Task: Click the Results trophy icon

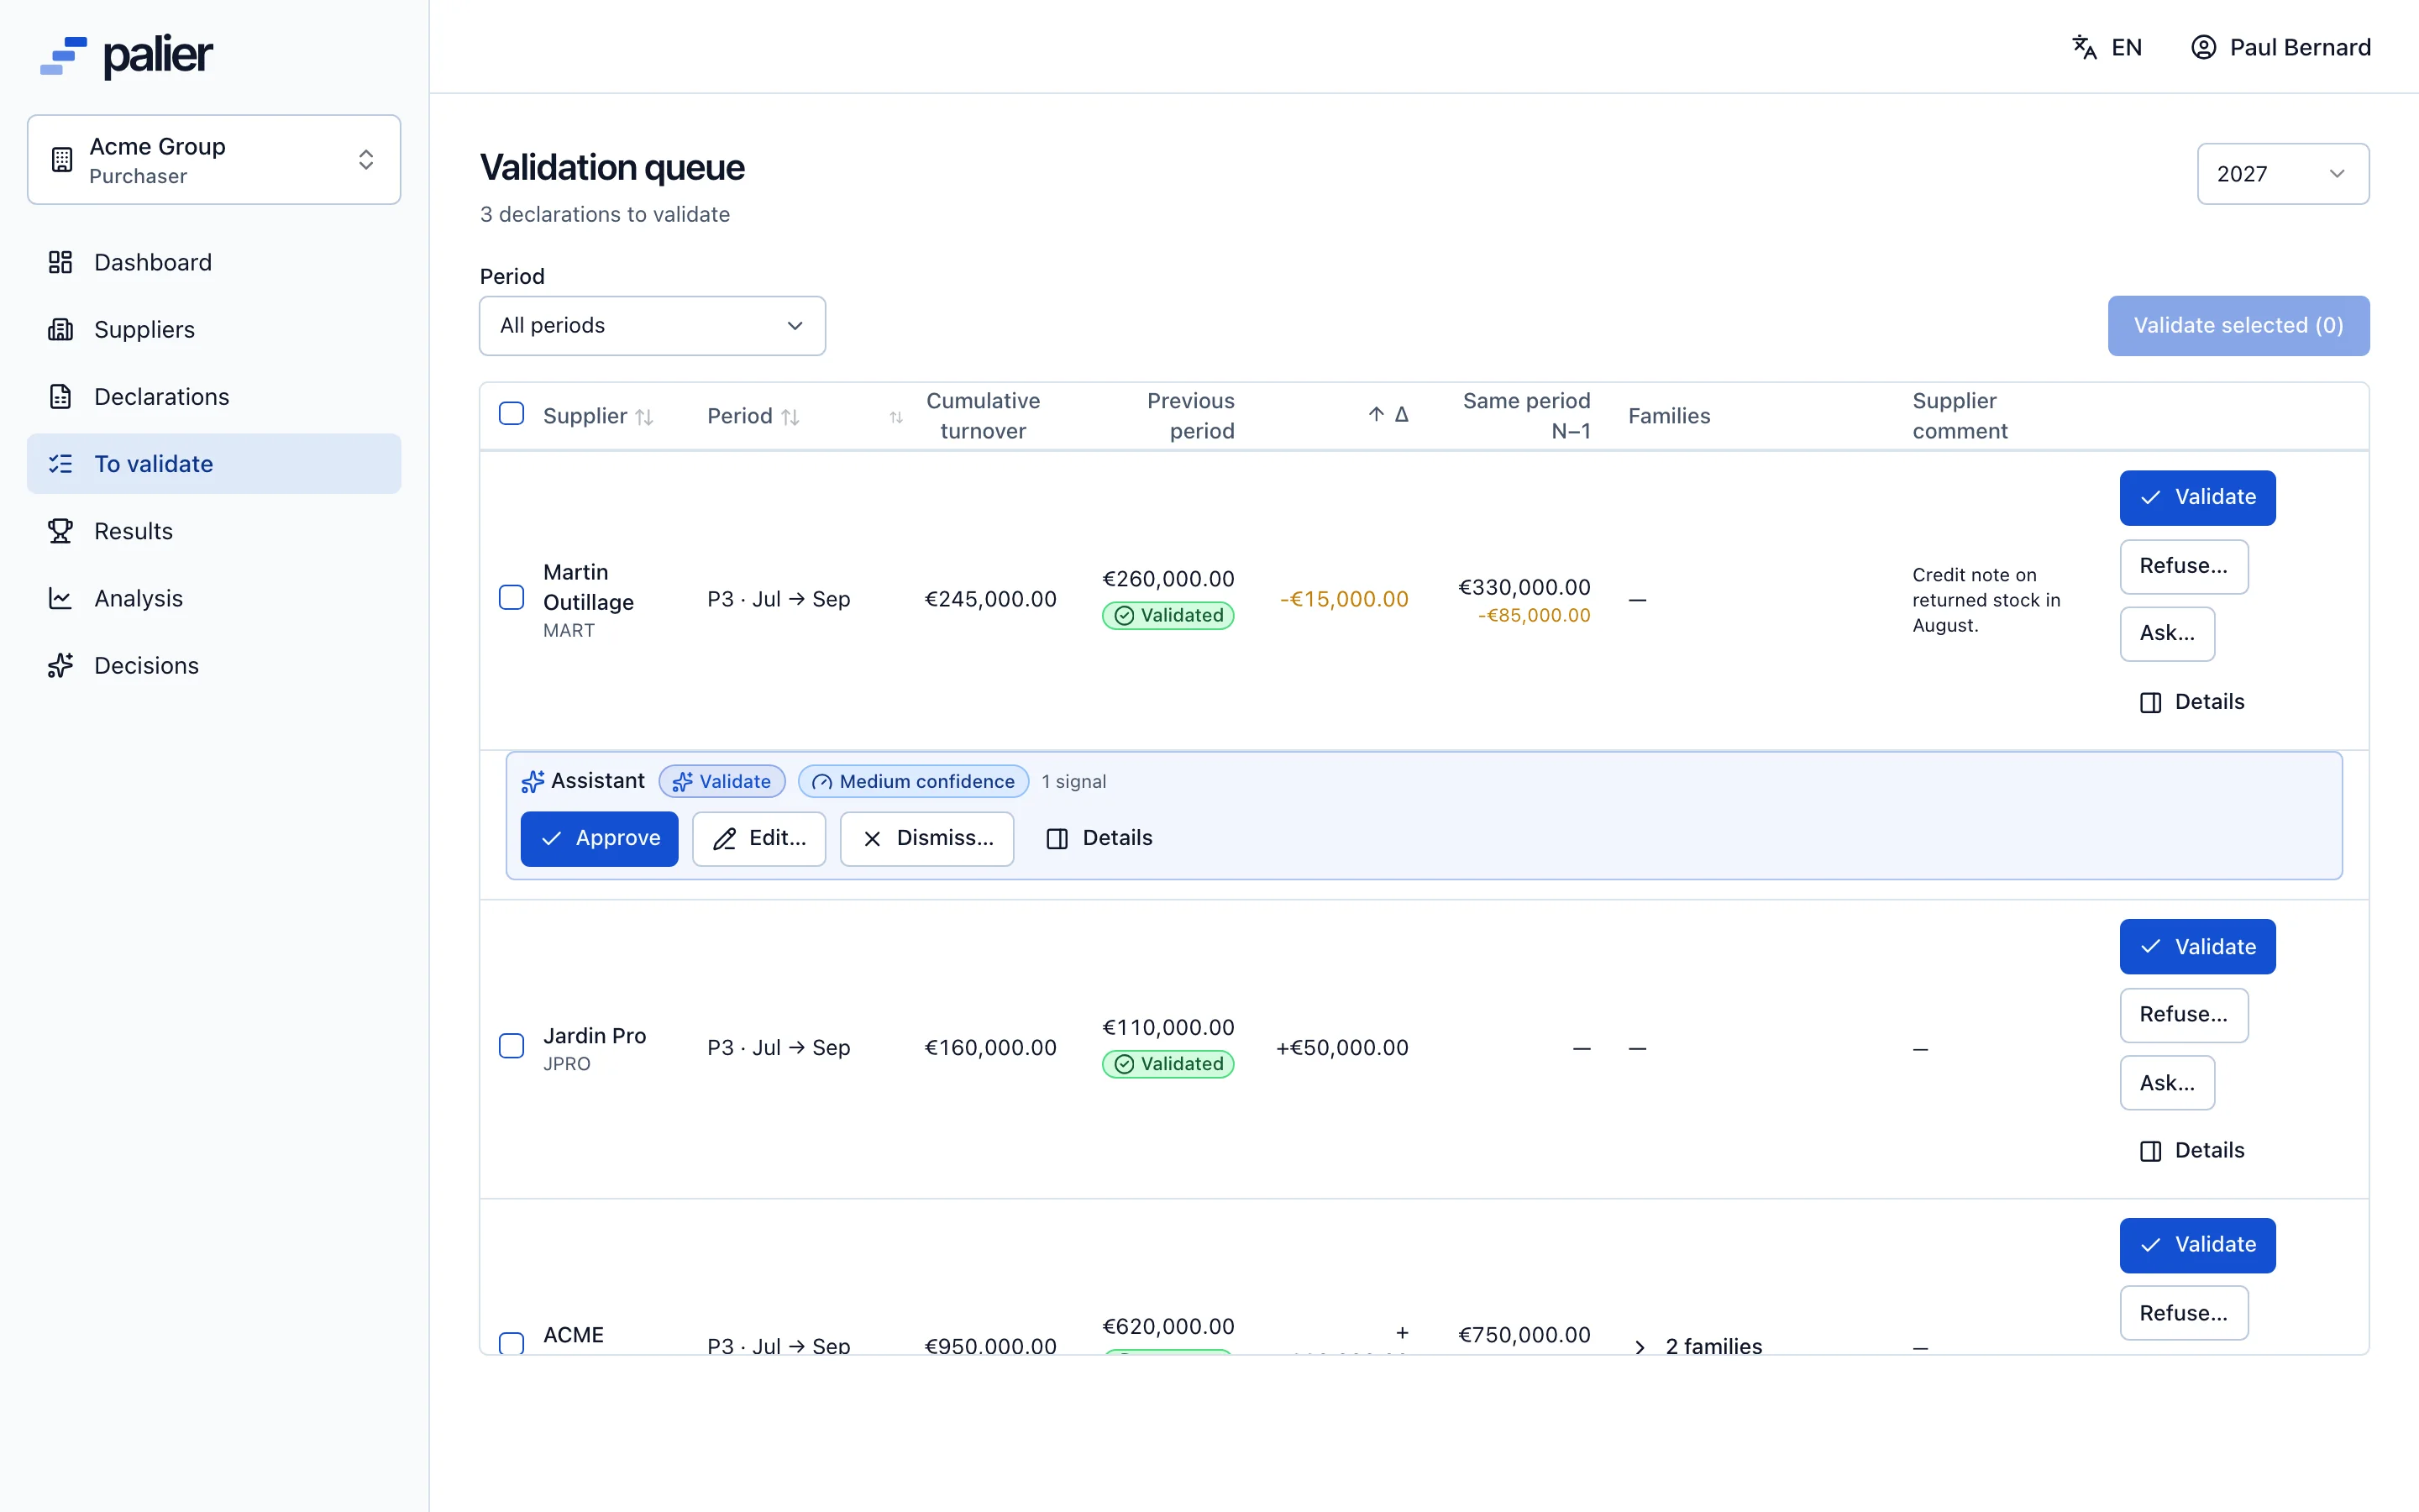Action: tap(60, 531)
